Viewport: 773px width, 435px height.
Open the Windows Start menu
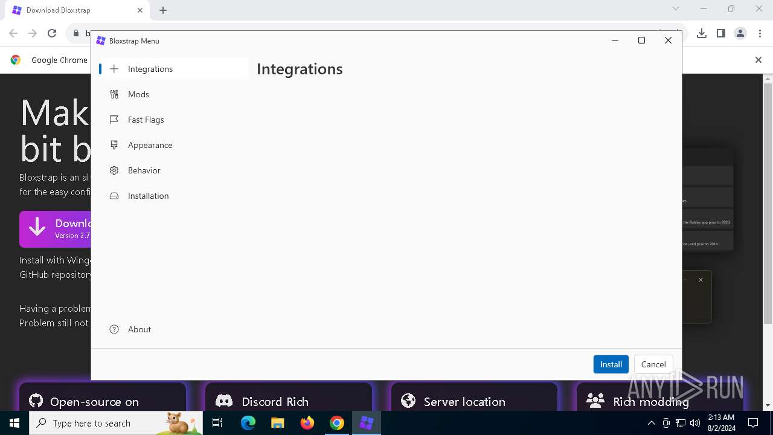coord(14,423)
